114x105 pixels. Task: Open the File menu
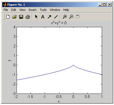[6, 10]
